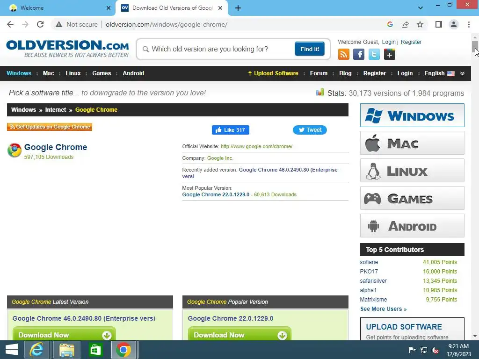Open the Chrome profile avatar

(454, 24)
